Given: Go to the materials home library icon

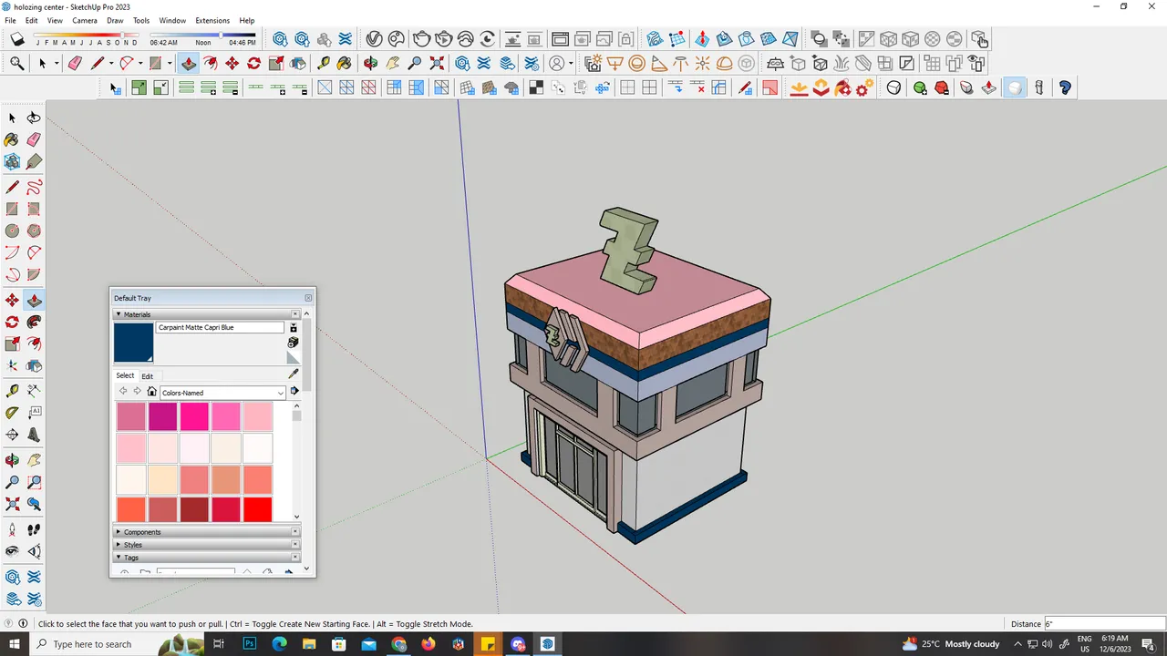Looking at the screenshot, I should click(x=152, y=392).
